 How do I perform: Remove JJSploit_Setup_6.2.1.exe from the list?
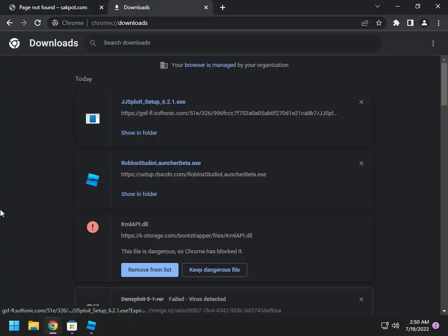[361, 102]
